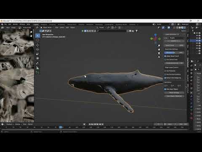Viewport: 202px width, 152px height.
Task: Open the File menu
Action: click(x=5, y=24)
